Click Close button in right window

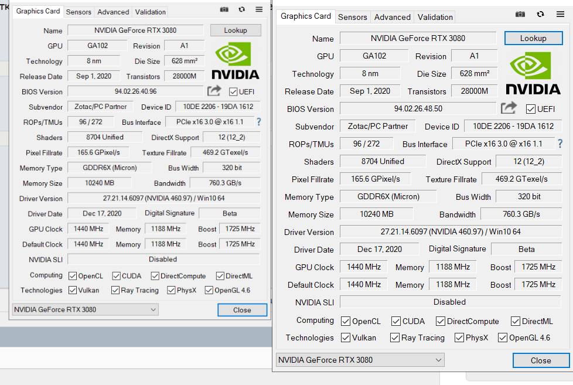[x=541, y=360]
